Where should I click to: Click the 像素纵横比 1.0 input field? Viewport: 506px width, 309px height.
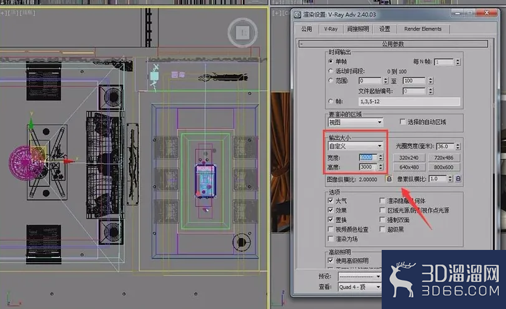tap(438, 178)
